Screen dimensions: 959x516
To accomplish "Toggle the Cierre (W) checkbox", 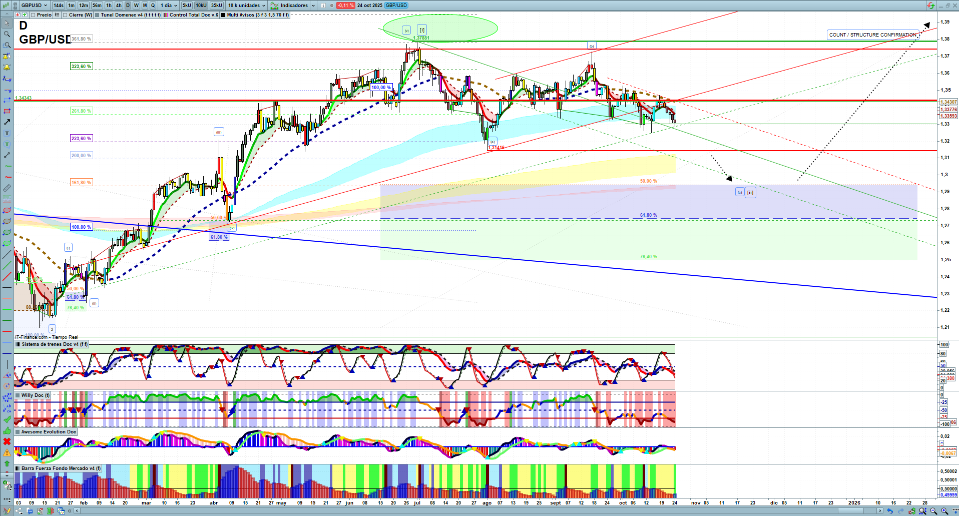I will (x=65, y=15).
